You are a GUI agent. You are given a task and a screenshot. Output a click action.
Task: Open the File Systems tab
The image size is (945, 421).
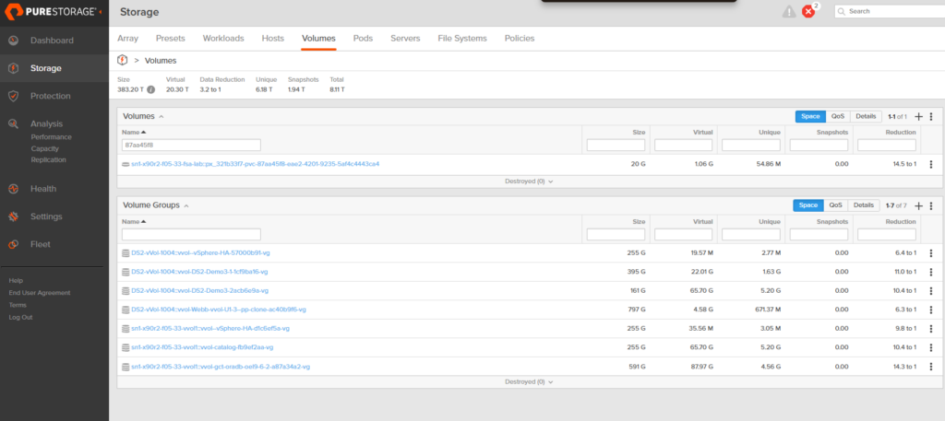(x=461, y=39)
